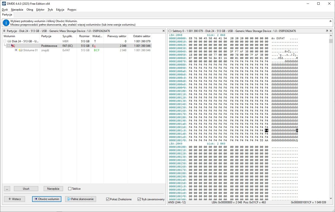Expand the $Volume 01 row arrow box
The image size is (335, 212).
[16, 50]
